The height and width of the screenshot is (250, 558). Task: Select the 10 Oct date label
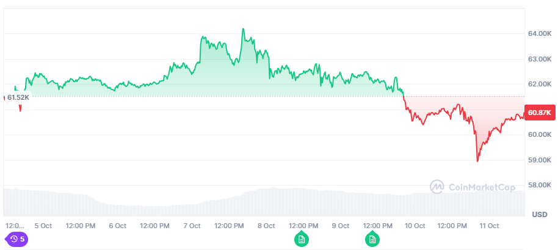pyautogui.click(x=415, y=226)
